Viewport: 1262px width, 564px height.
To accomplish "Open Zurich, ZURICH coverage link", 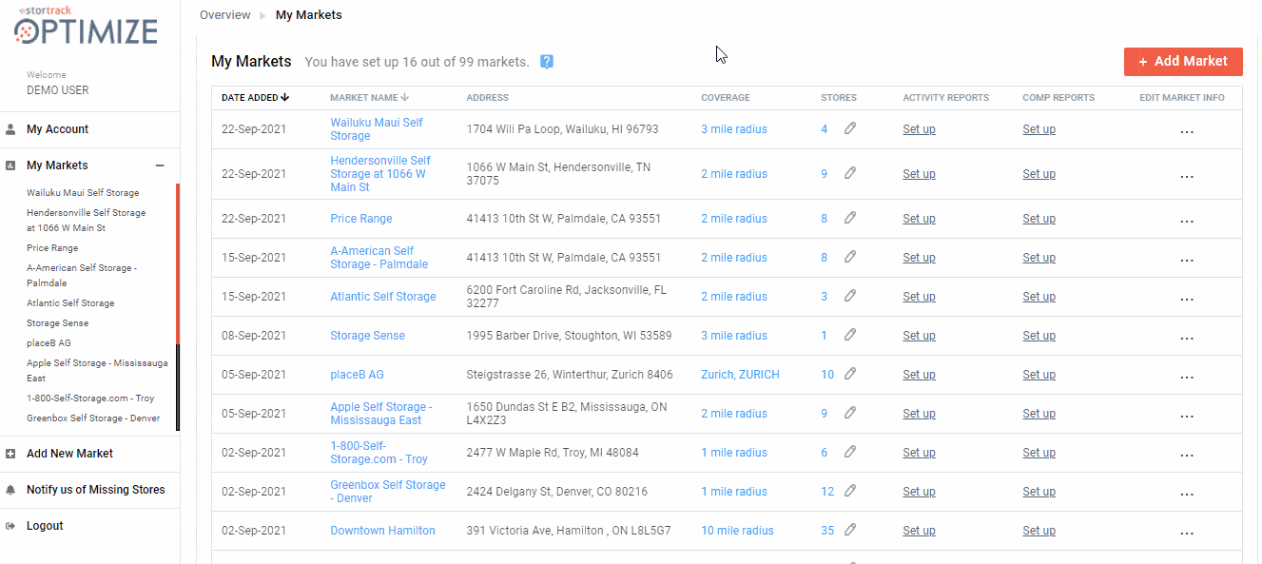I will click(x=740, y=375).
